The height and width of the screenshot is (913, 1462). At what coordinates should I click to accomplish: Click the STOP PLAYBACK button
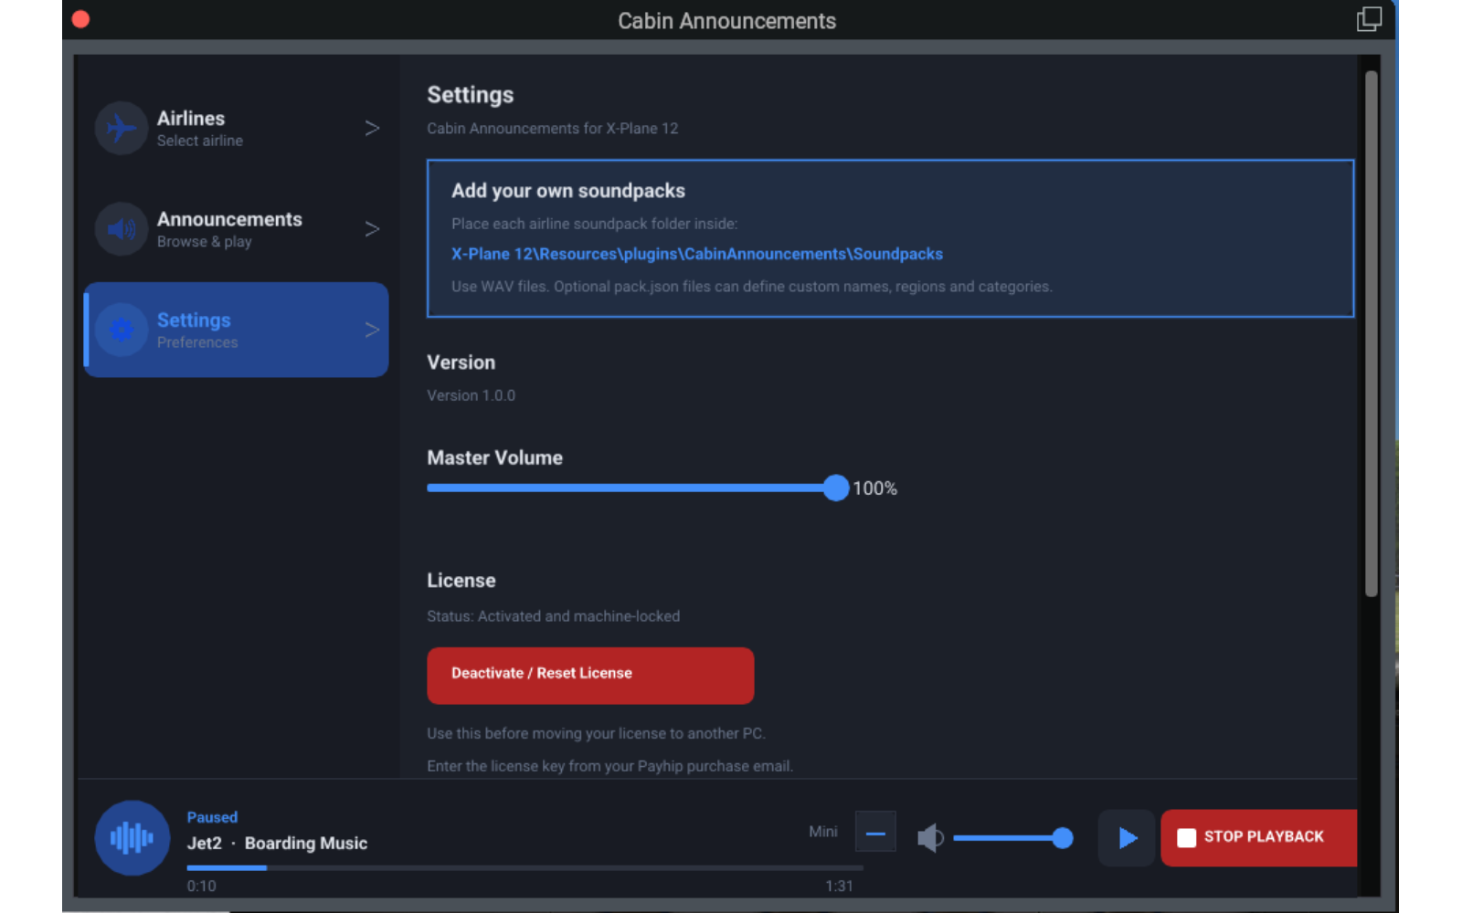(x=1259, y=837)
